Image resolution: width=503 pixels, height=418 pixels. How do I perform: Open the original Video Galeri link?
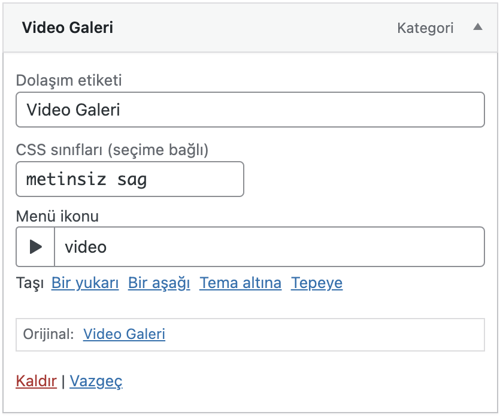[x=124, y=334]
